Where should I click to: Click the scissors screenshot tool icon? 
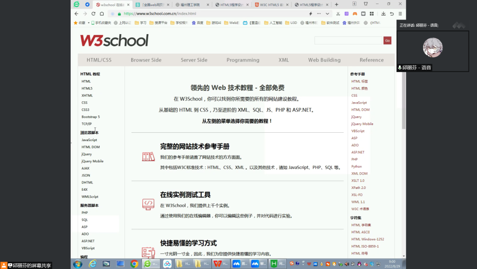(338, 14)
